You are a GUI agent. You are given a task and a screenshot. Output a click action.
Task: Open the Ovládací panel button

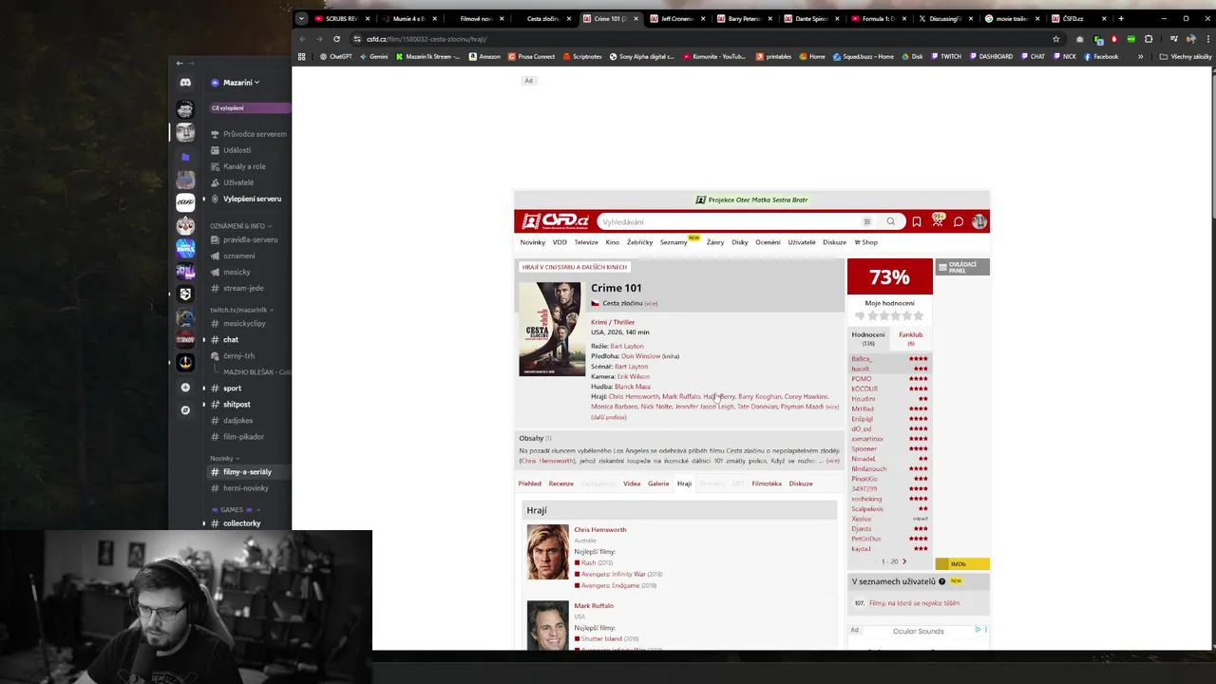point(962,267)
